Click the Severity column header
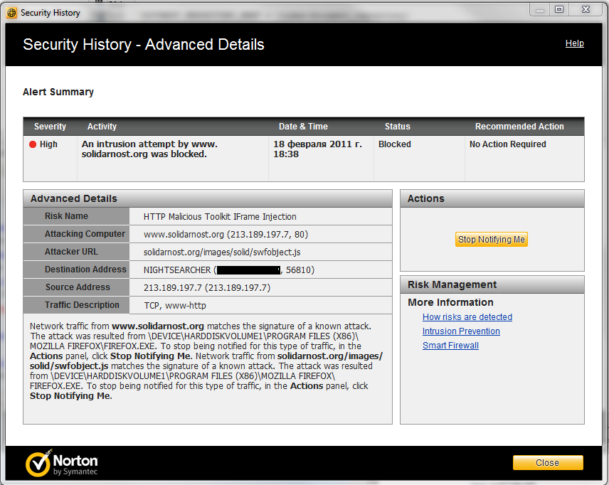The height and width of the screenshot is (485, 609). click(x=50, y=127)
